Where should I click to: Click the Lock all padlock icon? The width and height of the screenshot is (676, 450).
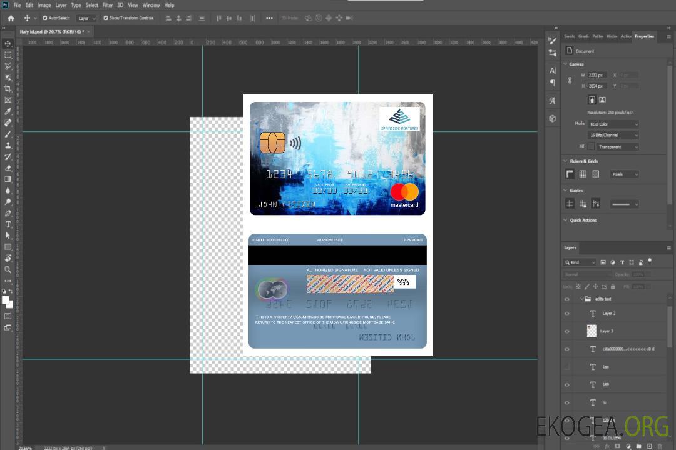(x=613, y=287)
